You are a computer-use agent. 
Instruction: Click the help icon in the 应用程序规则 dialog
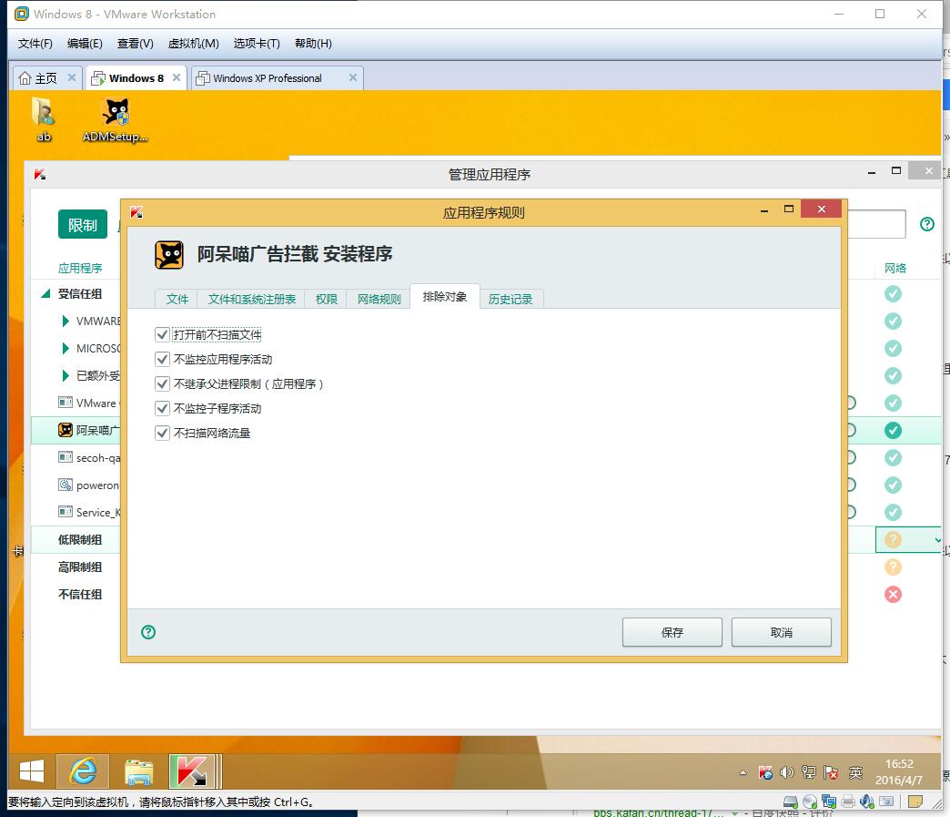(148, 632)
